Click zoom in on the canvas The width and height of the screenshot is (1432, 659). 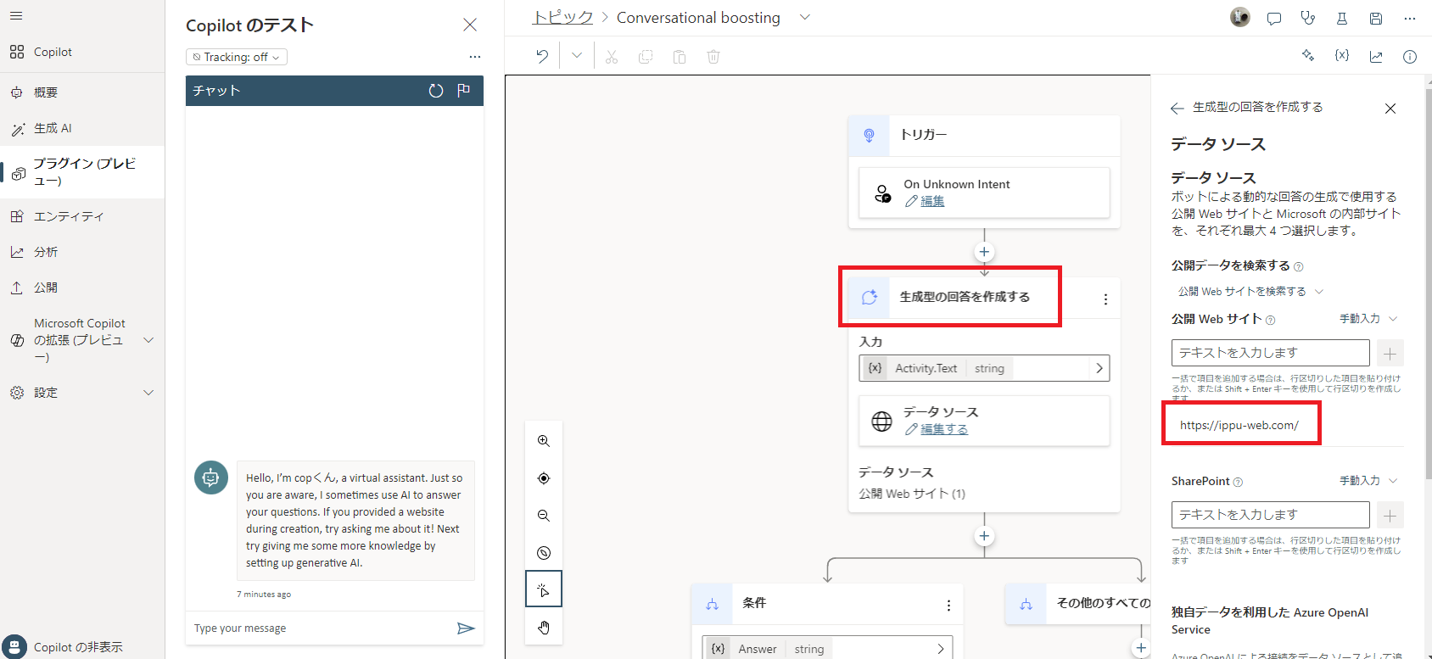point(544,441)
